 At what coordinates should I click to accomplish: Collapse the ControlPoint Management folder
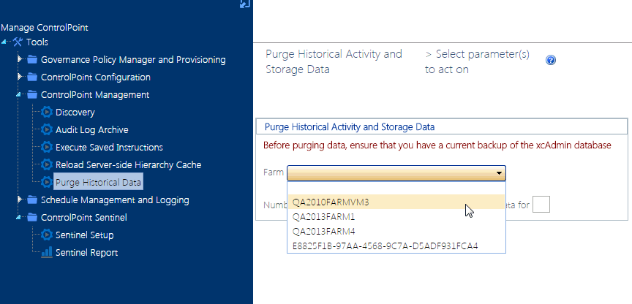pyautogui.click(x=20, y=95)
